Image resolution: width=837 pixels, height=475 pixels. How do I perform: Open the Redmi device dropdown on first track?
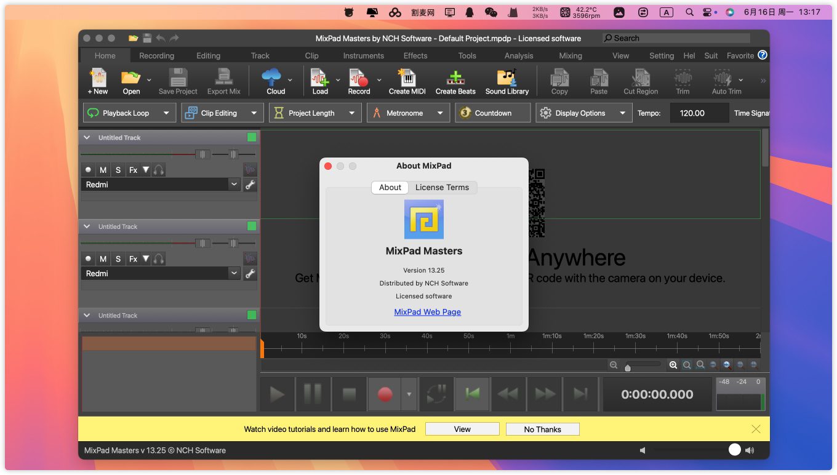[234, 185]
